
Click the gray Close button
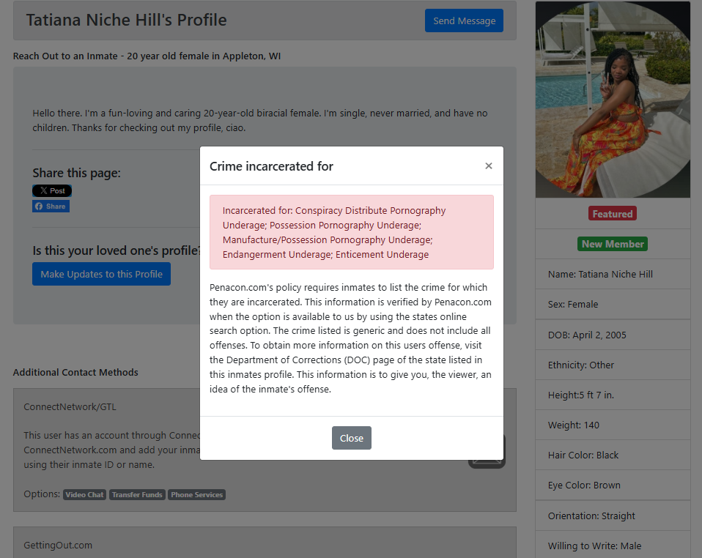point(352,438)
